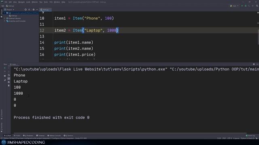Click on print(item1.name) line 14

click(x=74, y=42)
